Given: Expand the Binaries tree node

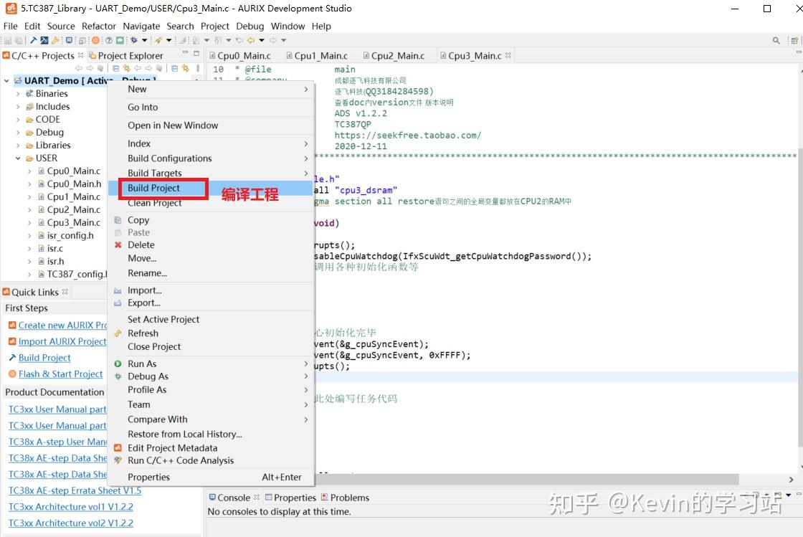Looking at the screenshot, I should [19, 93].
